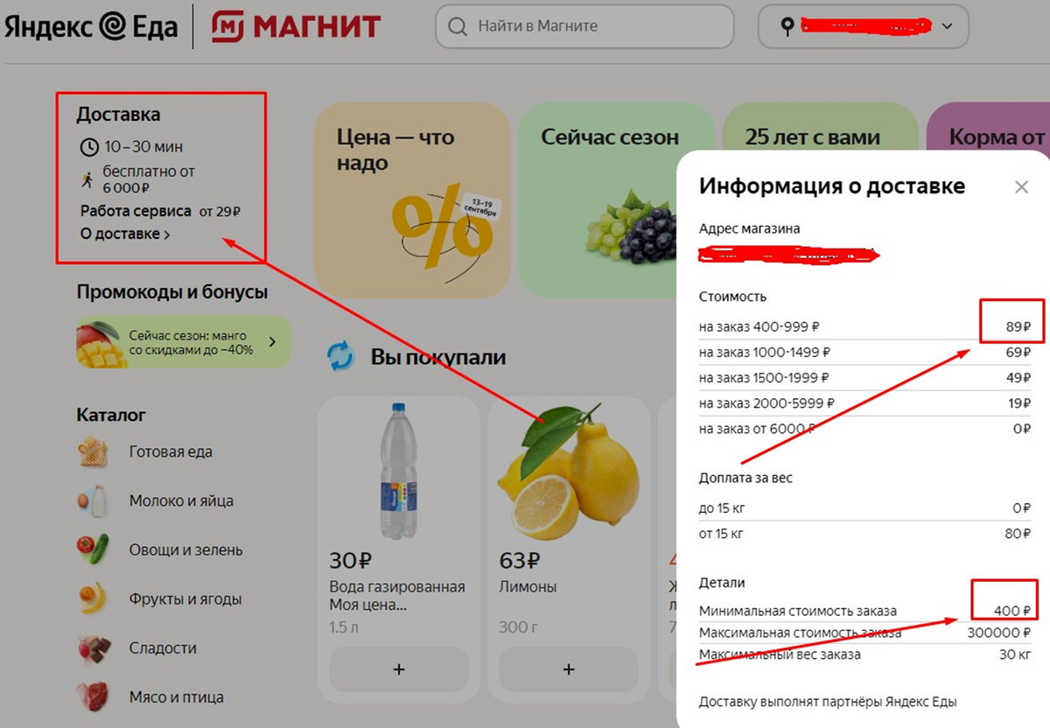
Task: Click the Магнит store logo
Action: point(296,26)
